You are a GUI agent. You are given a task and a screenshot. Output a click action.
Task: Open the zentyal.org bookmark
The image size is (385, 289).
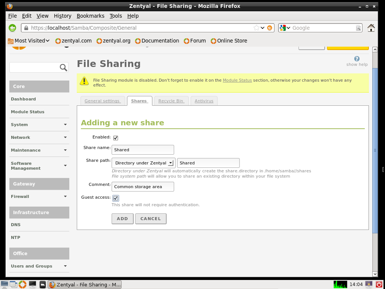pos(114,41)
